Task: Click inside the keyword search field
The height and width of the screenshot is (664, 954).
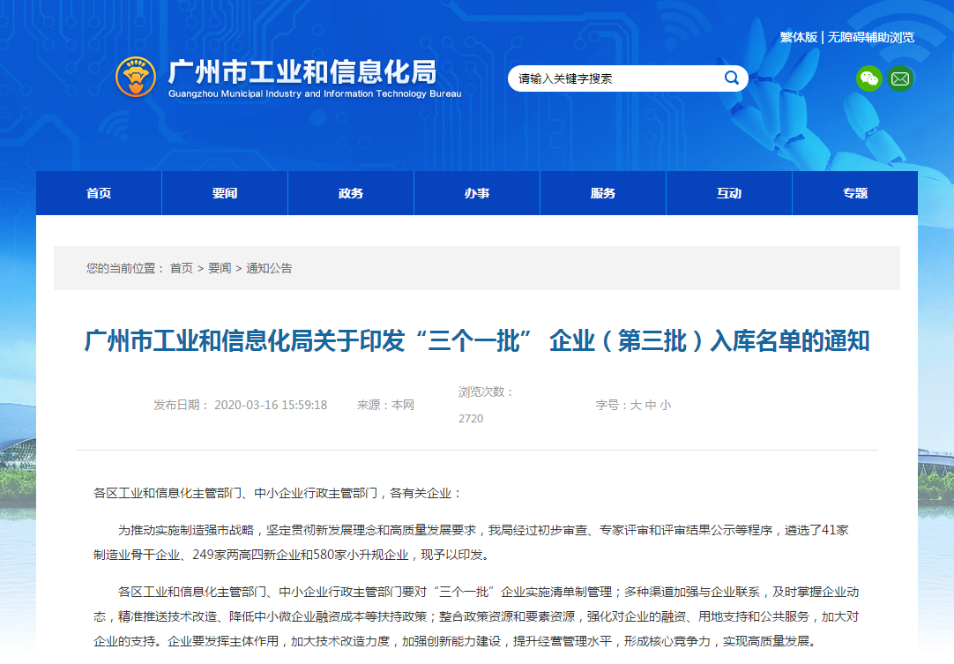Action: coord(615,78)
